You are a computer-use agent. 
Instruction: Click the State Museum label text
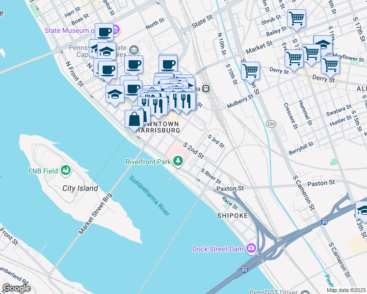click(x=70, y=30)
